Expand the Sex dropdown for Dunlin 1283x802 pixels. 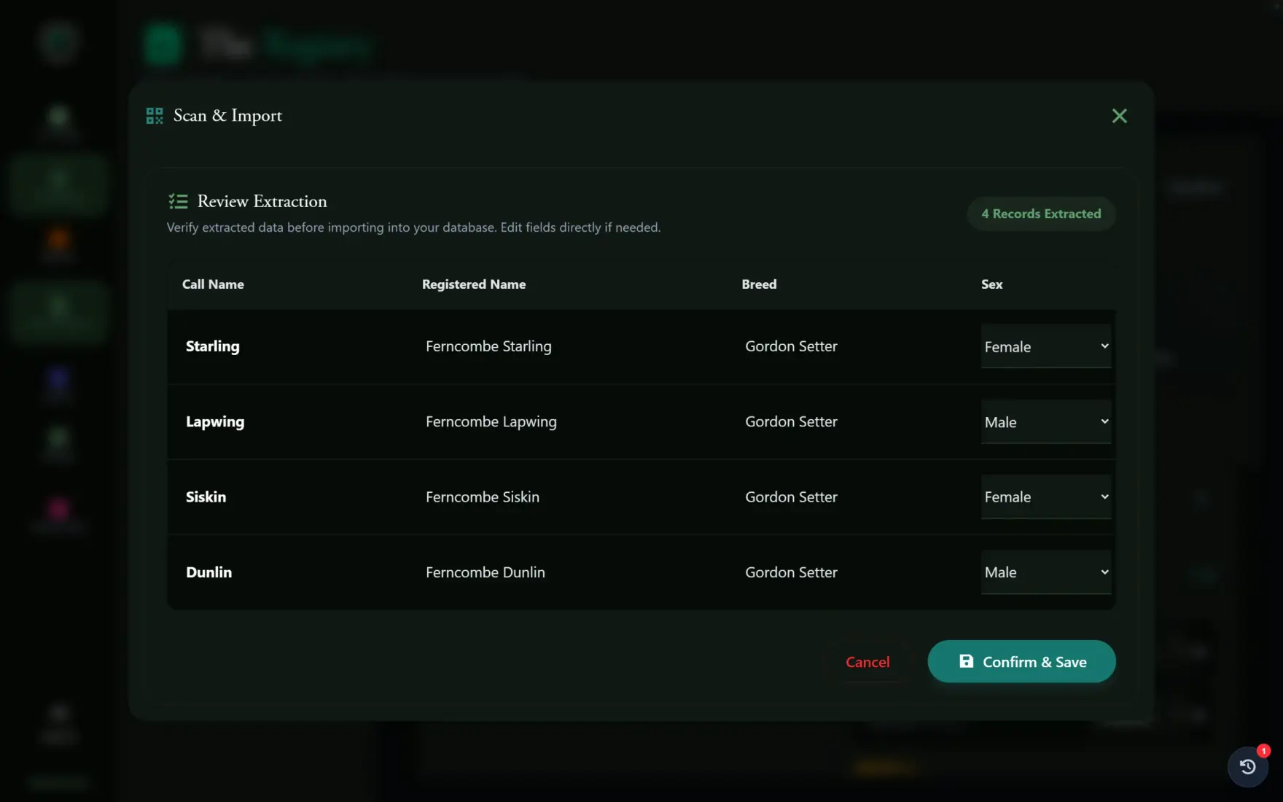pyautogui.click(x=1046, y=572)
